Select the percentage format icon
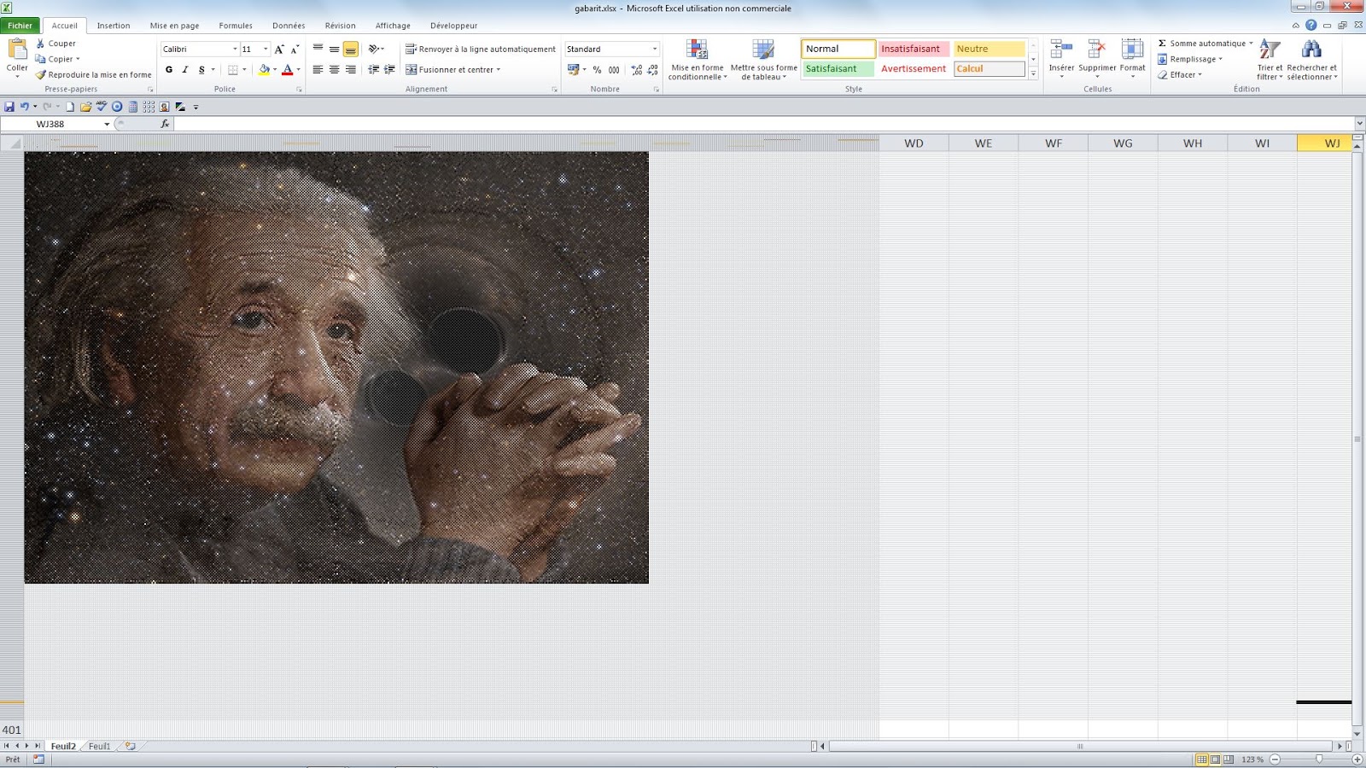 coord(596,70)
